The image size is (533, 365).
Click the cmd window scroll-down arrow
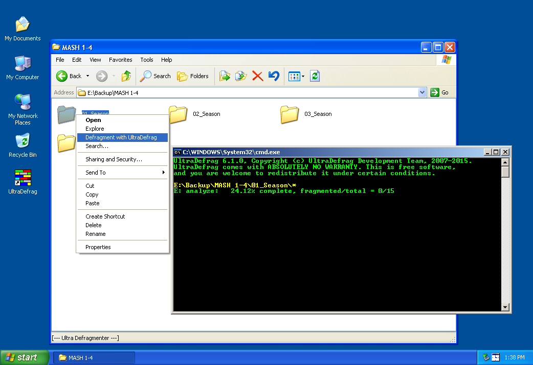(505, 307)
